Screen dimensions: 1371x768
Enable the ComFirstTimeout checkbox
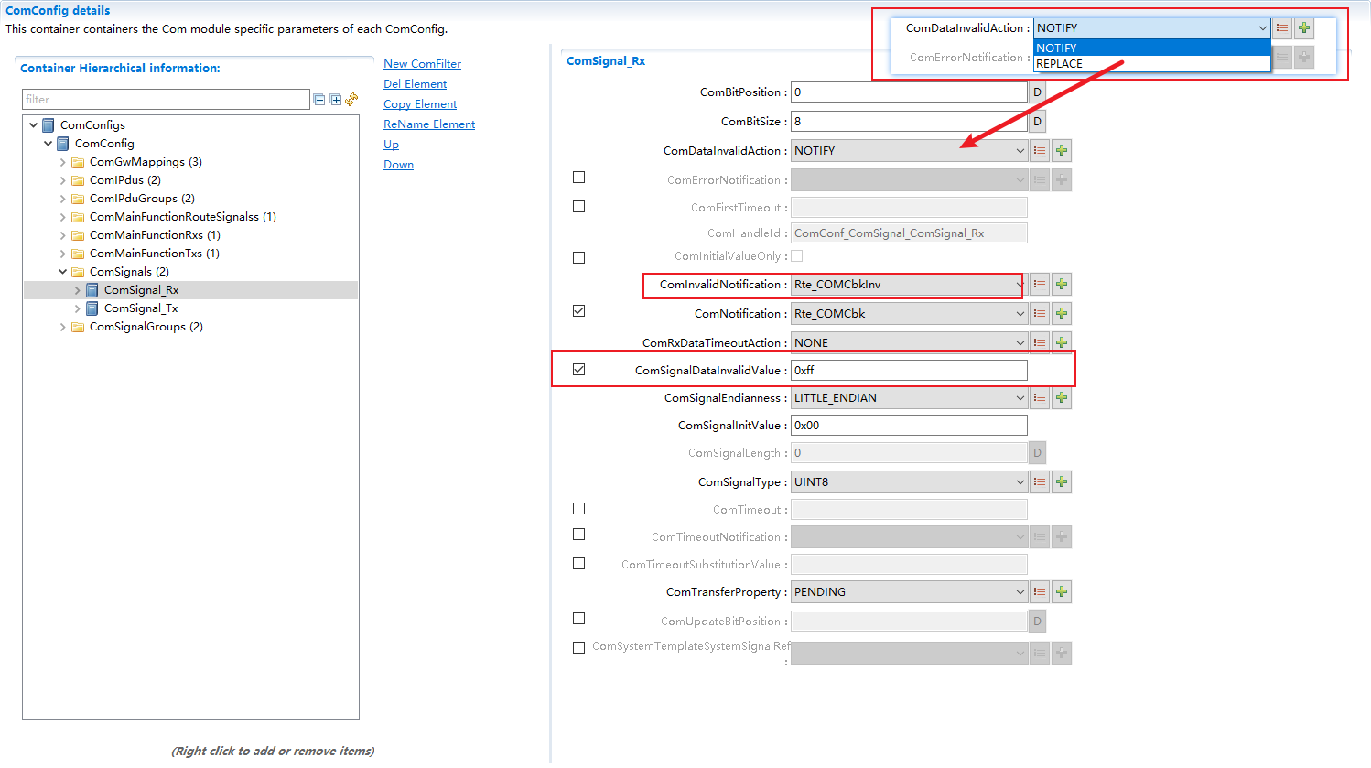pyautogui.click(x=578, y=207)
